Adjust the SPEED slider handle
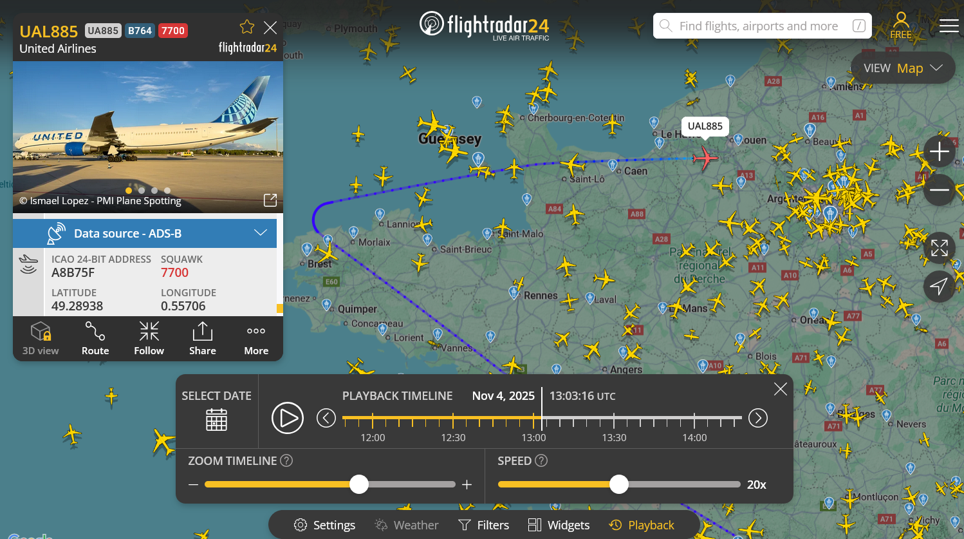Image resolution: width=964 pixels, height=539 pixels. (619, 484)
